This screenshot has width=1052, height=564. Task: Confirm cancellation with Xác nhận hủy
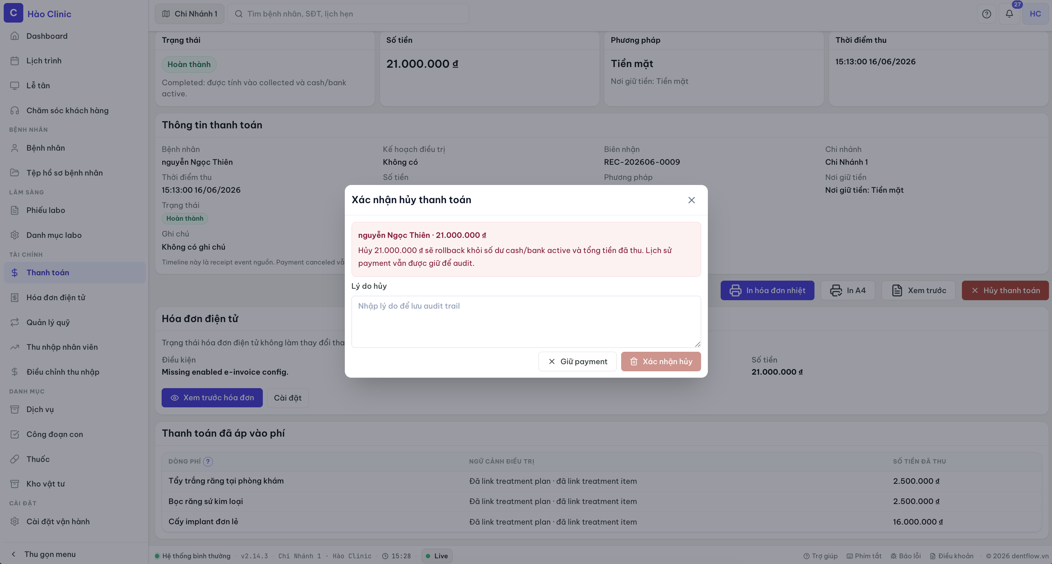[x=661, y=361]
